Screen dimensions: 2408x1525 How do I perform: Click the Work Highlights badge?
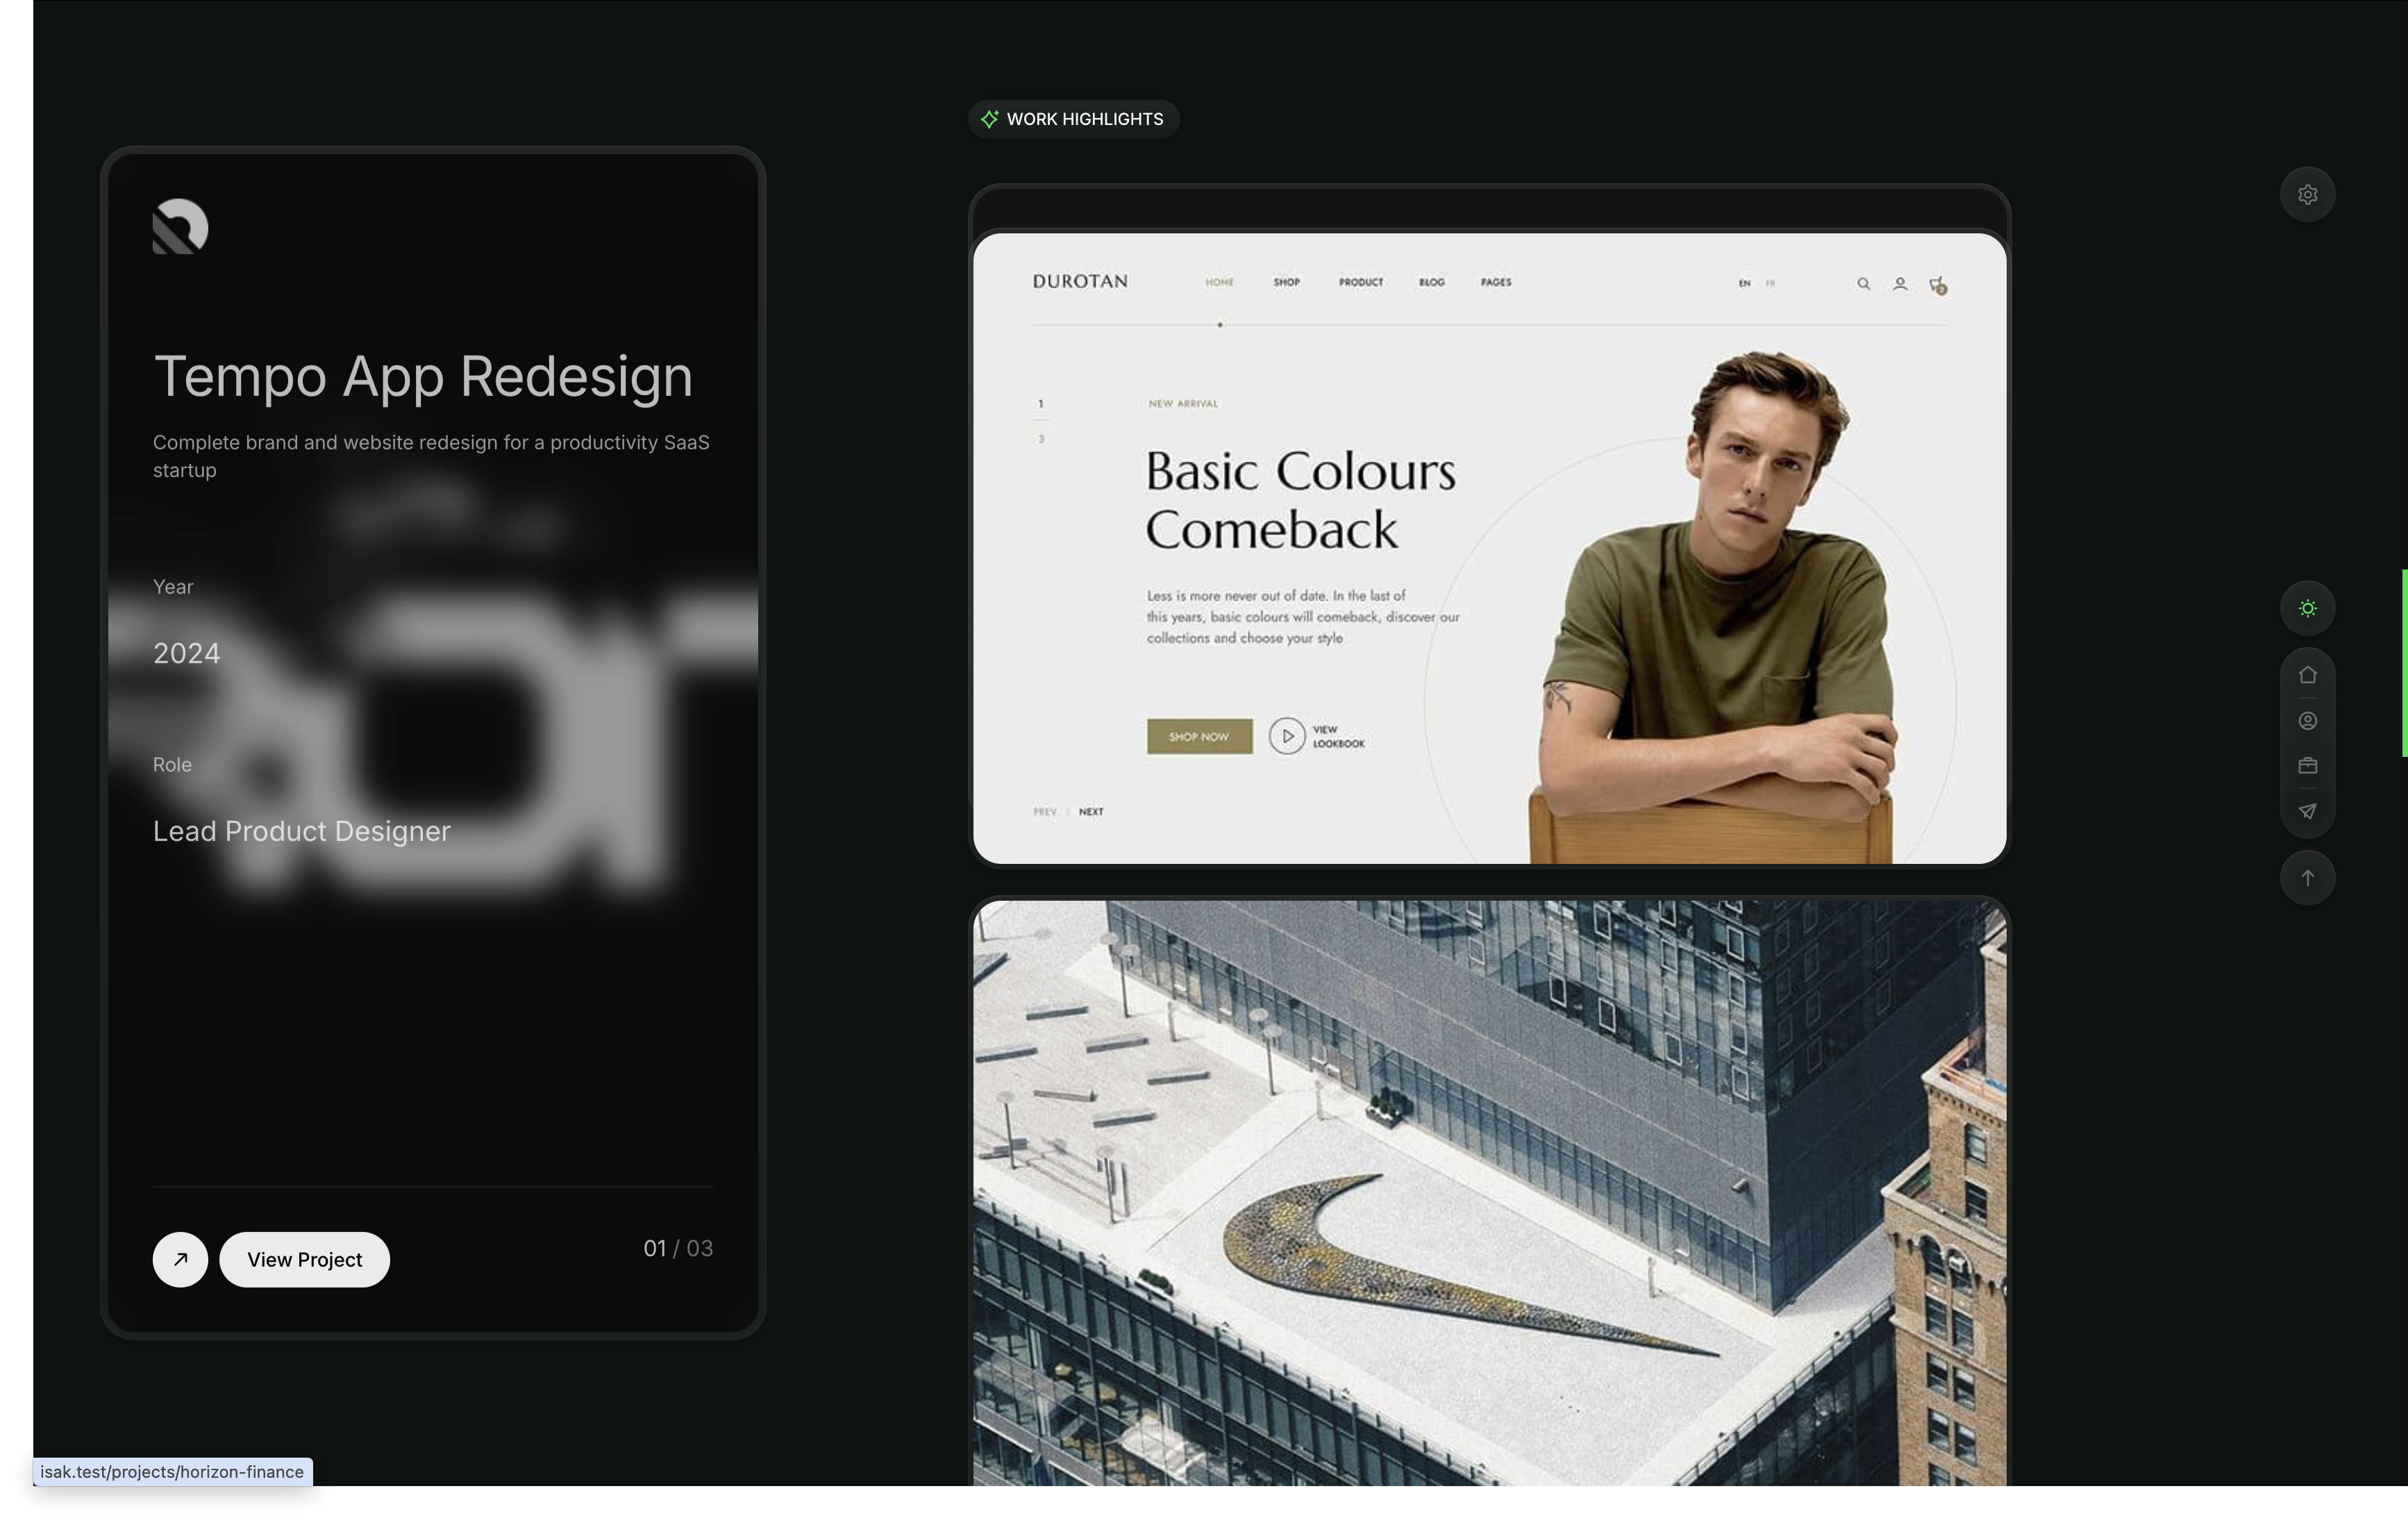coord(1073,119)
